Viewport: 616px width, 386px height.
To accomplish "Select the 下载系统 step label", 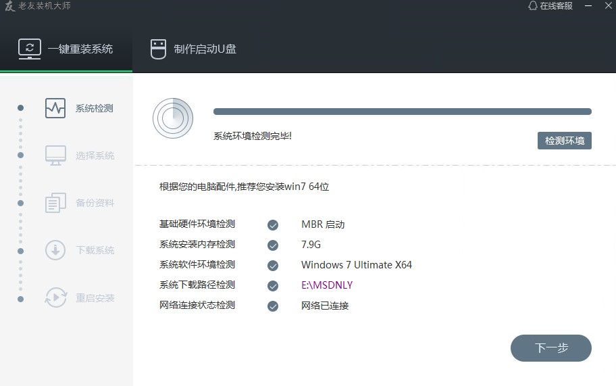I will click(x=95, y=250).
